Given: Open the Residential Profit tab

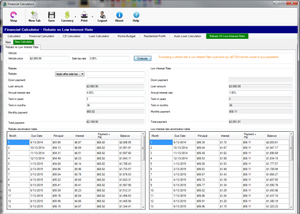Looking at the screenshot, I should click(x=154, y=36).
